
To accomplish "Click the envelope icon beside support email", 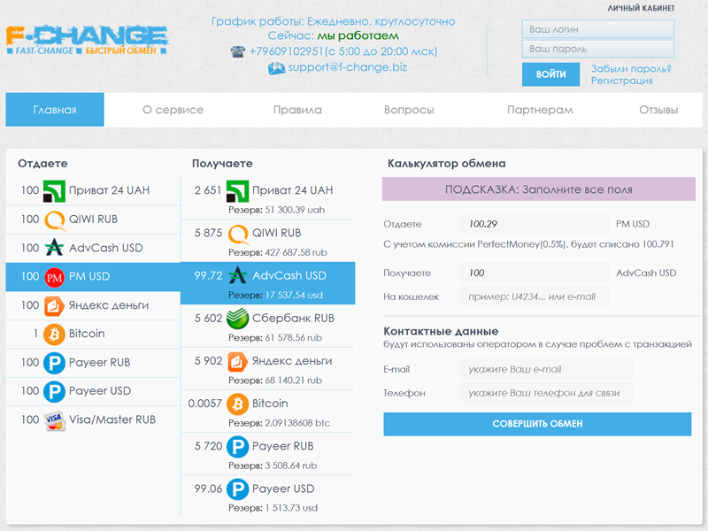I will click(x=276, y=68).
